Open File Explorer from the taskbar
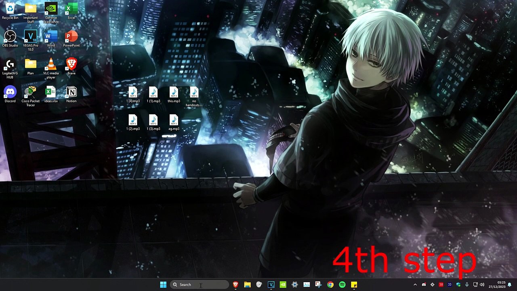The width and height of the screenshot is (517, 291). tap(247, 285)
